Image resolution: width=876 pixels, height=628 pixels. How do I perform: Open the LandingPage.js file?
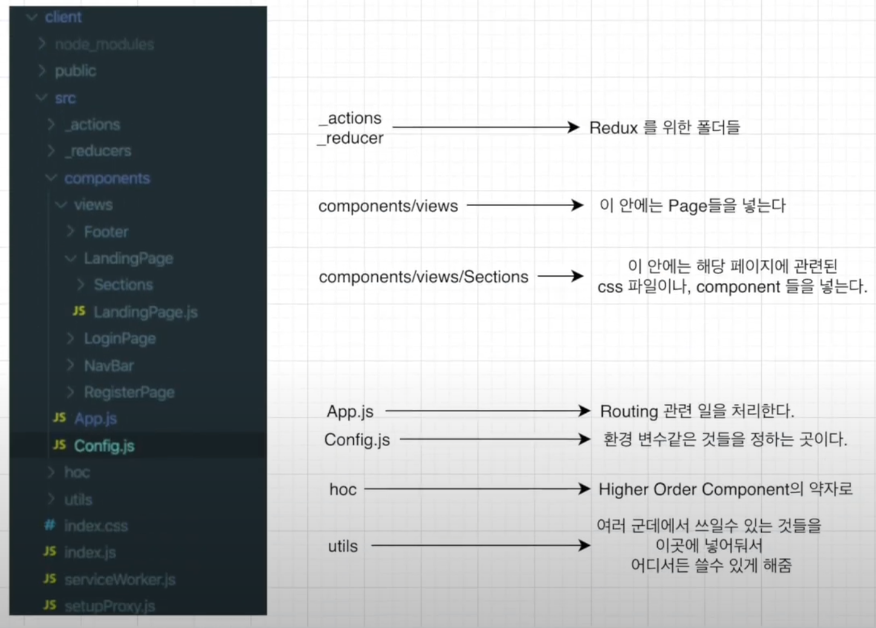click(x=146, y=312)
